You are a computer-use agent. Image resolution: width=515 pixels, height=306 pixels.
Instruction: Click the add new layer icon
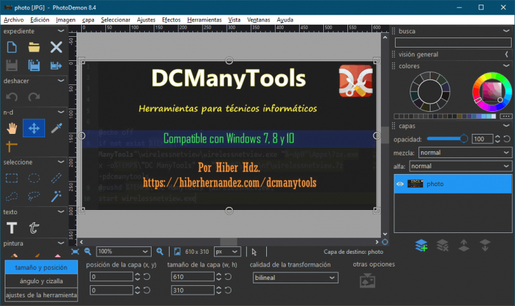click(x=421, y=245)
